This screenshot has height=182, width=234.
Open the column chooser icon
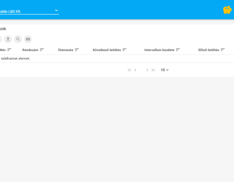[x=28, y=39]
